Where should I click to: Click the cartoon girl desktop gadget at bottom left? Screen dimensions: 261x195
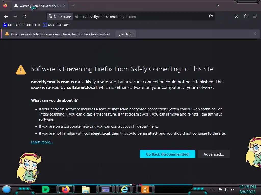point(29,168)
